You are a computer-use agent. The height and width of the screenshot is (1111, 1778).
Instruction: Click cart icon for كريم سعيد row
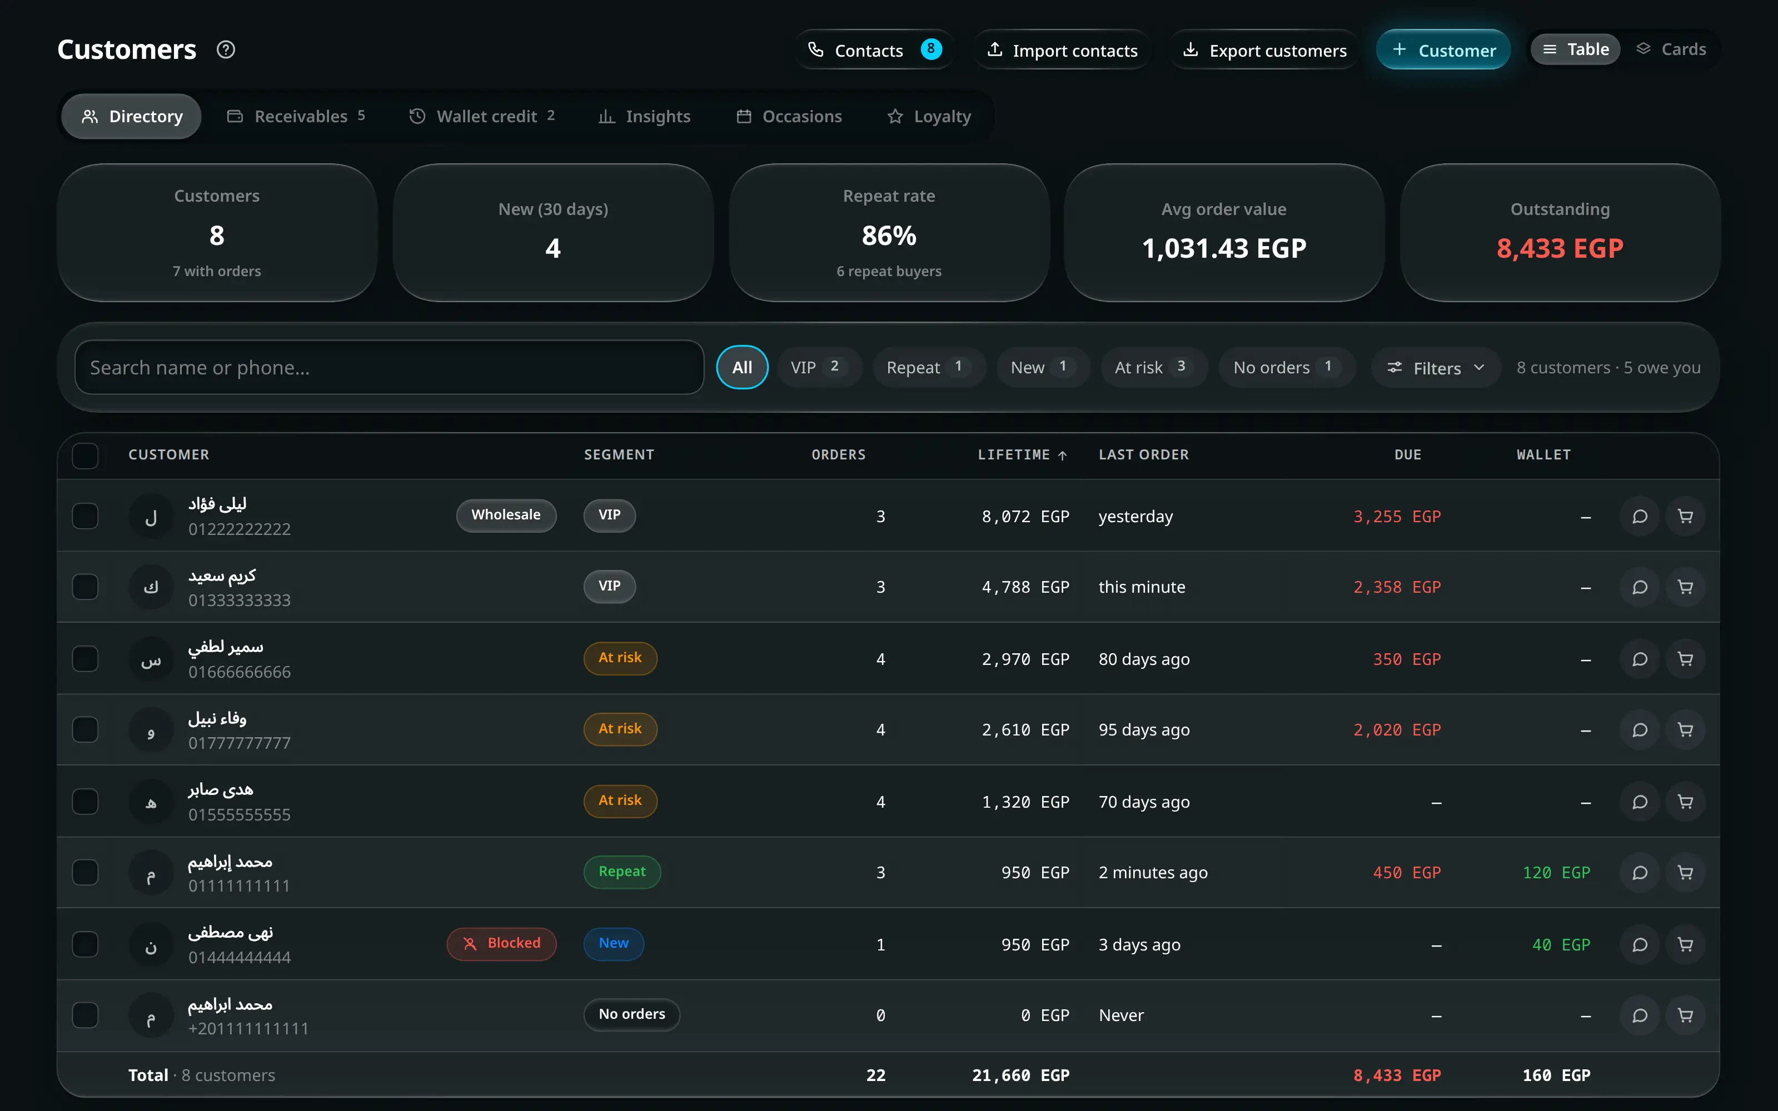point(1685,587)
